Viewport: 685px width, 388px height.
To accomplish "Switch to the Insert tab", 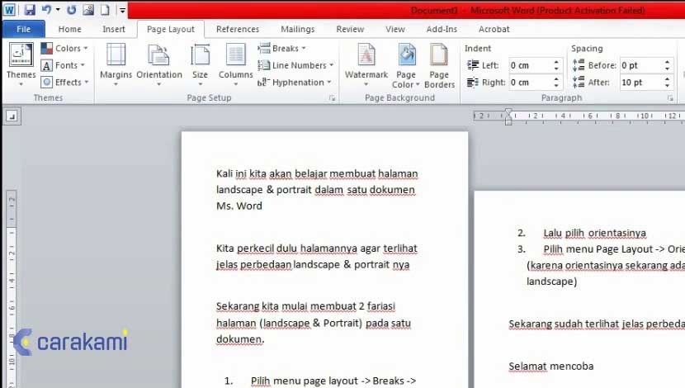I will (114, 29).
